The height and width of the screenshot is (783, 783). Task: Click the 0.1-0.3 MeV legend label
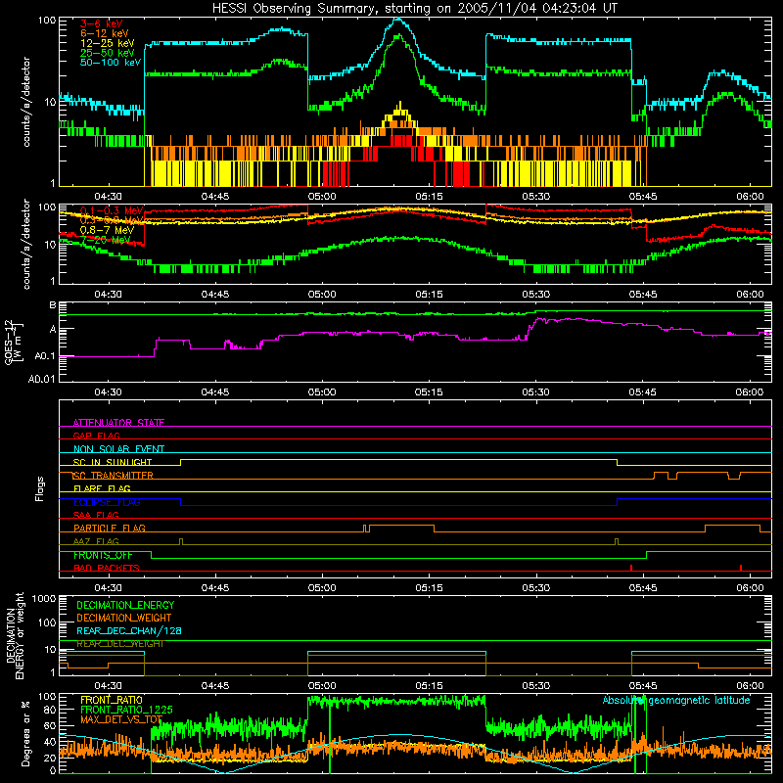112,210
